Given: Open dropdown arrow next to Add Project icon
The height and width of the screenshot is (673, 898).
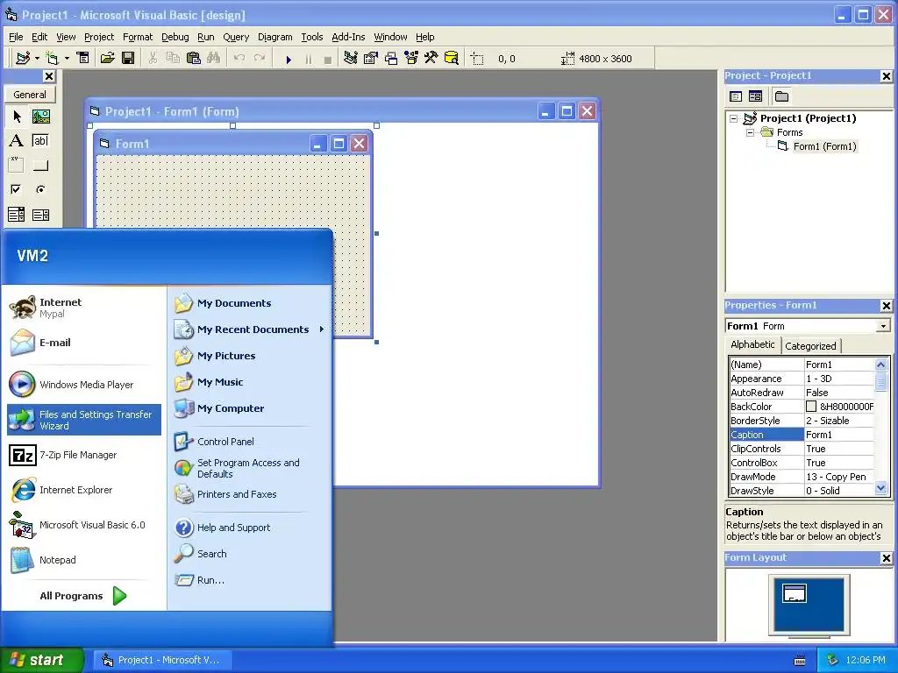Looking at the screenshot, I should pyautogui.click(x=37, y=59).
